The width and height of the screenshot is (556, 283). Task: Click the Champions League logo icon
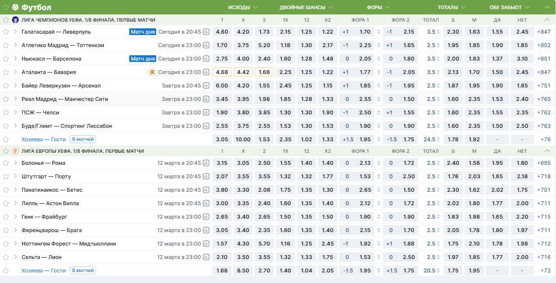15,20
